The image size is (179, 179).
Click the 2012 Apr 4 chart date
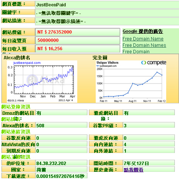coord(66,100)
